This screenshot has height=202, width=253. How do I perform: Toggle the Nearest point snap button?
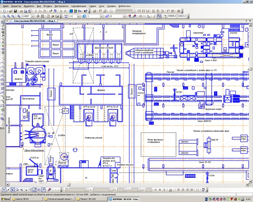click(4, 190)
